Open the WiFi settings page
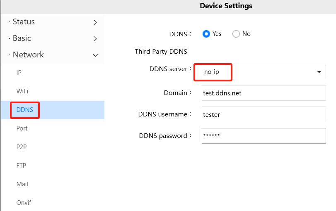 click(22, 91)
